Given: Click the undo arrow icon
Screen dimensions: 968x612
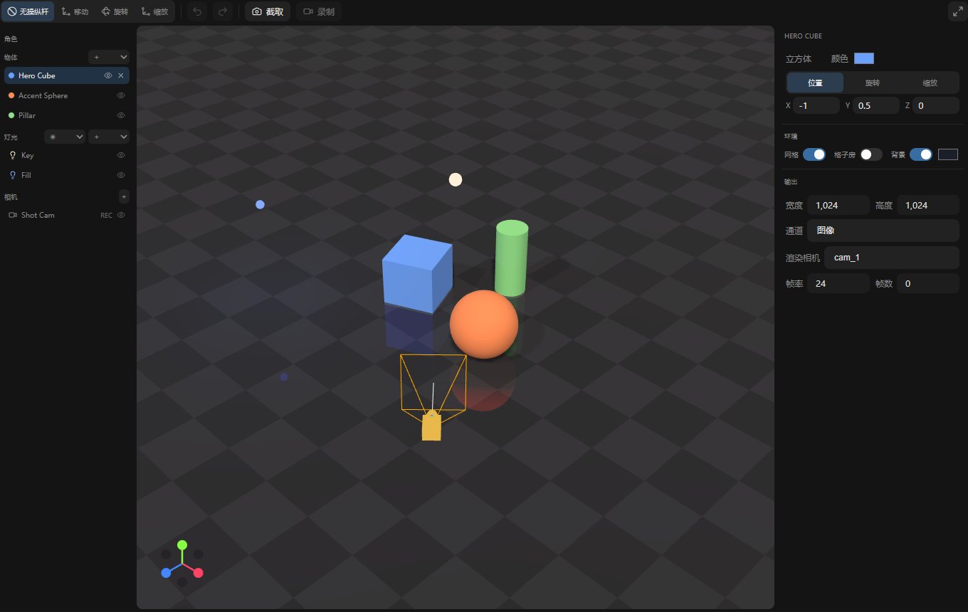Looking at the screenshot, I should tap(197, 11).
